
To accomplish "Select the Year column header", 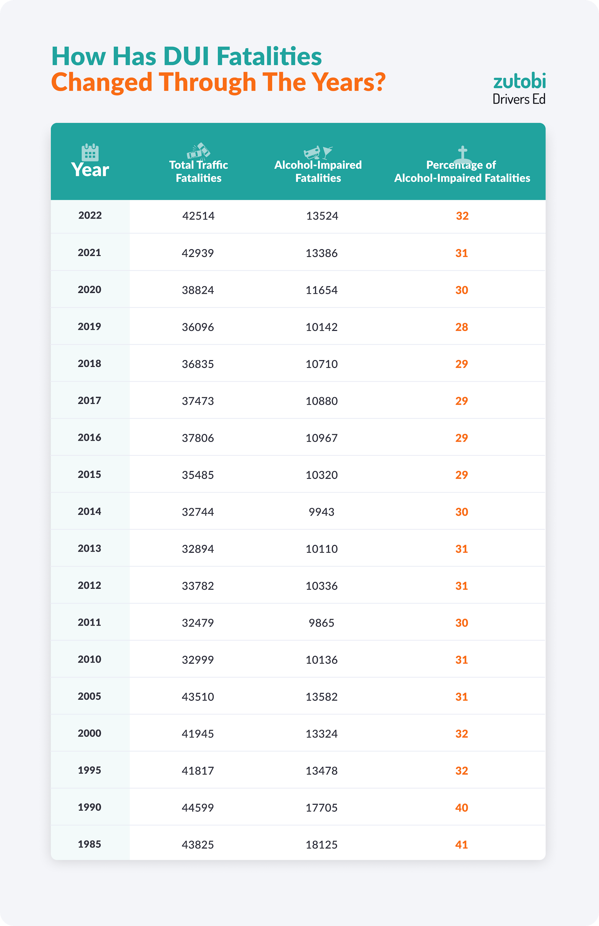I will click(x=90, y=170).
